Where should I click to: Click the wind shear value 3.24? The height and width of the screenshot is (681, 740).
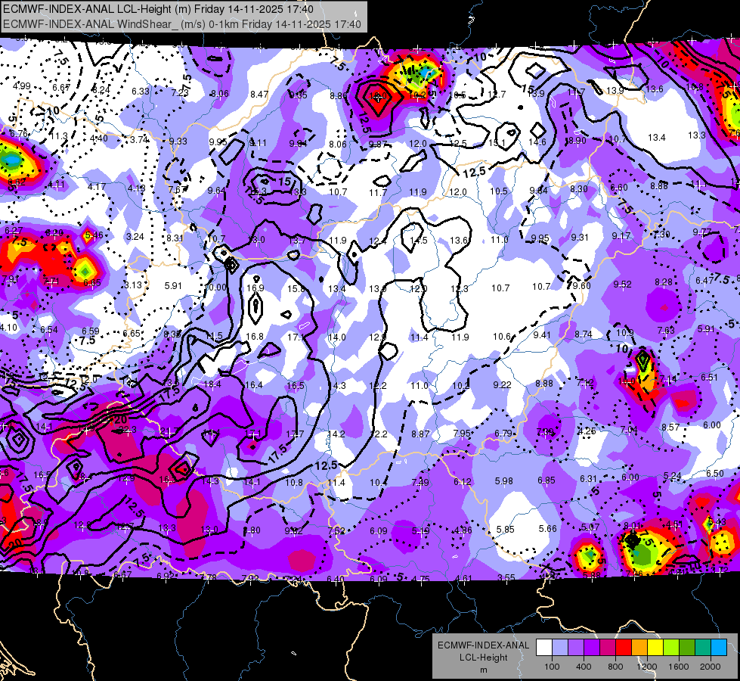tap(135, 236)
